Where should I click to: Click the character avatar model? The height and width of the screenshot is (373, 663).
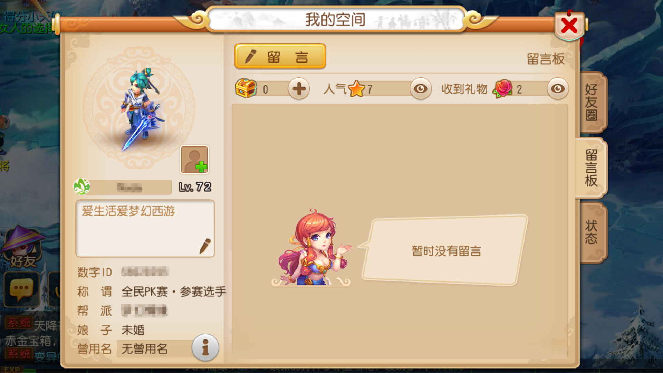pos(142,109)
